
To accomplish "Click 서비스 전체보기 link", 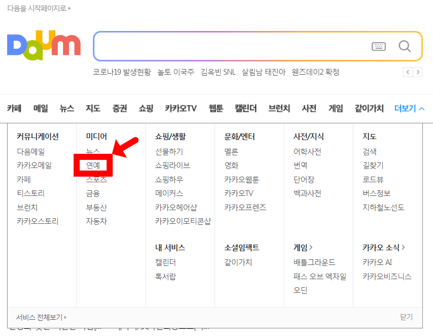I will [42, 318].
